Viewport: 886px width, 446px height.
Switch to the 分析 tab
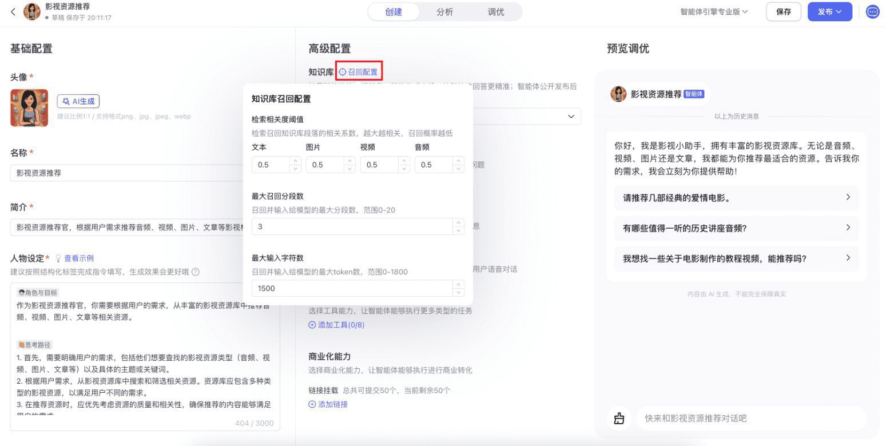[x=444, y=12]
